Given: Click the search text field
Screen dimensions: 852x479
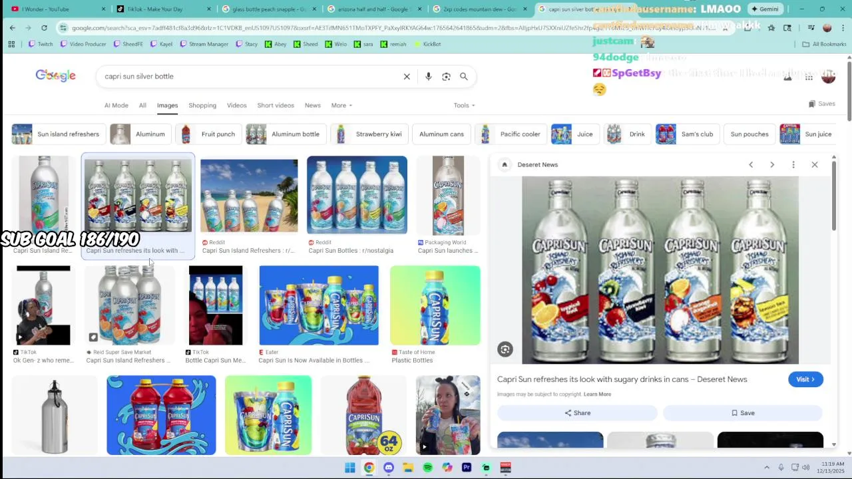Looking at the screenshot, I should 250,77.
